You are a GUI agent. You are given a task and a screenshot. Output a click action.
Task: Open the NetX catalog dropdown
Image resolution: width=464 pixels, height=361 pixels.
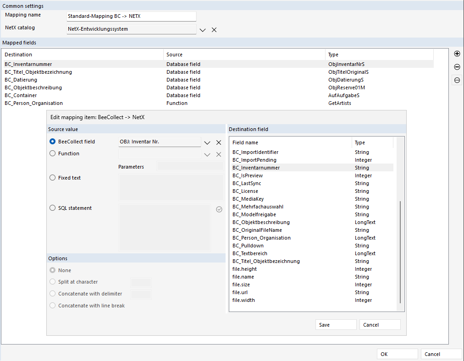tap(203, 30)
